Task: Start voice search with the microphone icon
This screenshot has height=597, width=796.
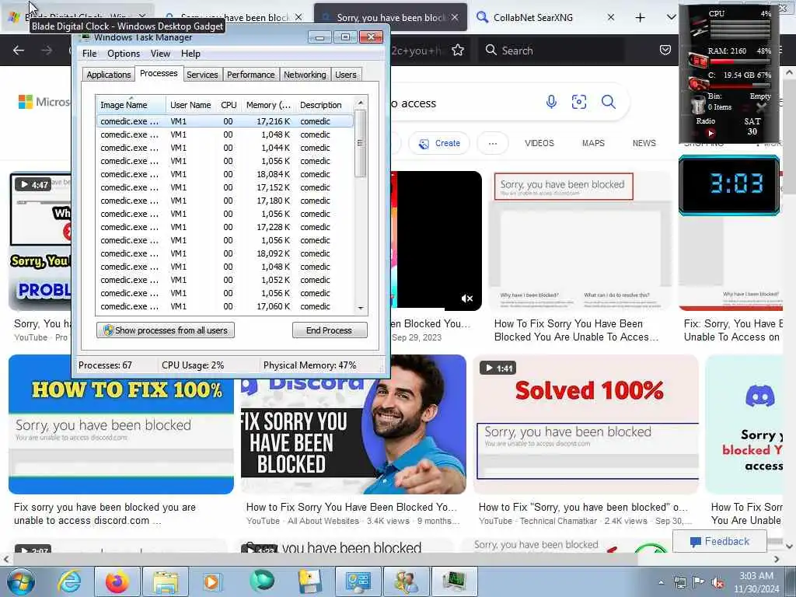Action: (x=551, y=102)
